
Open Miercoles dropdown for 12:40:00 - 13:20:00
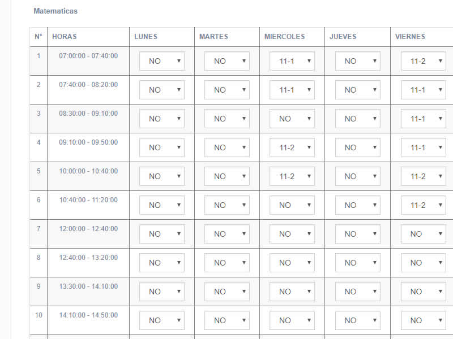[x=292, y=263]
